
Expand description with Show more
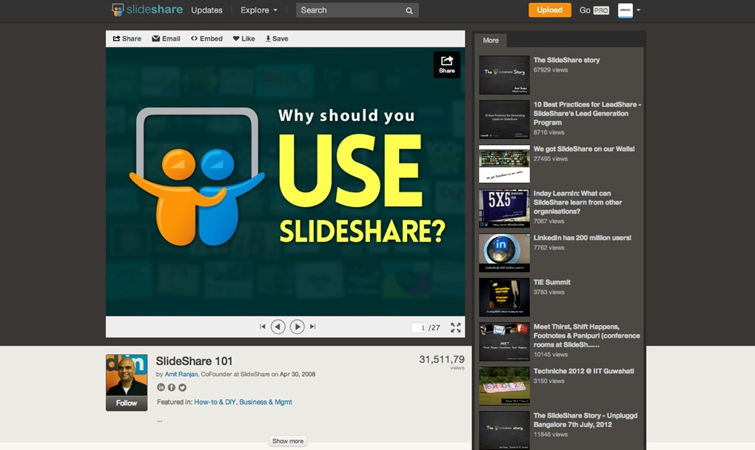tap(287, 441)
